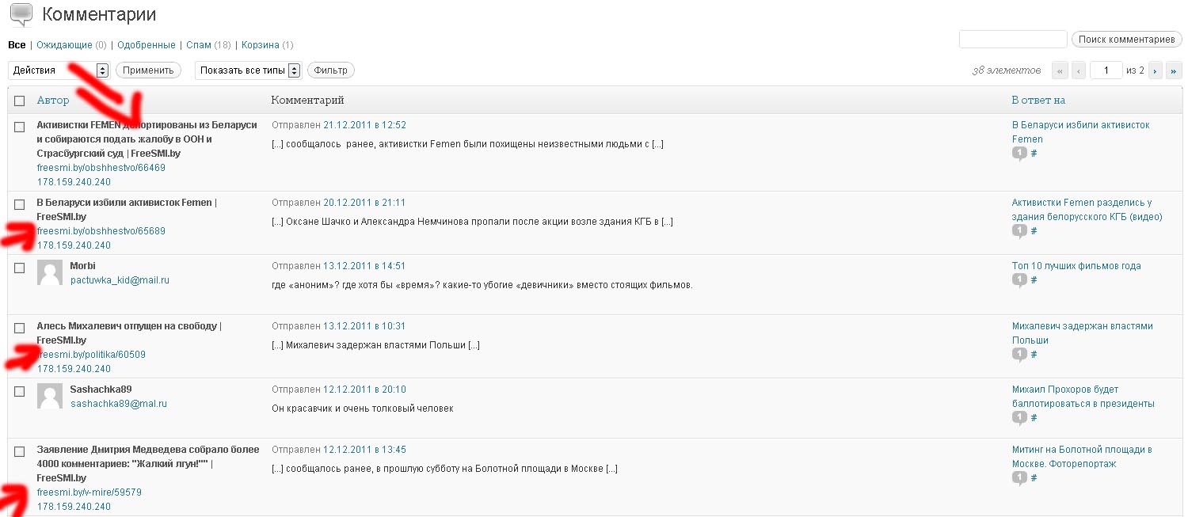Go to previous page of comments

(1078, 70)
